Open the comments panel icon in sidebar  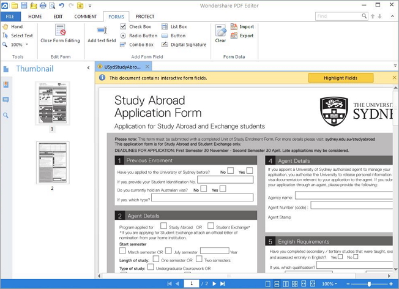click(x=6, y=100)
